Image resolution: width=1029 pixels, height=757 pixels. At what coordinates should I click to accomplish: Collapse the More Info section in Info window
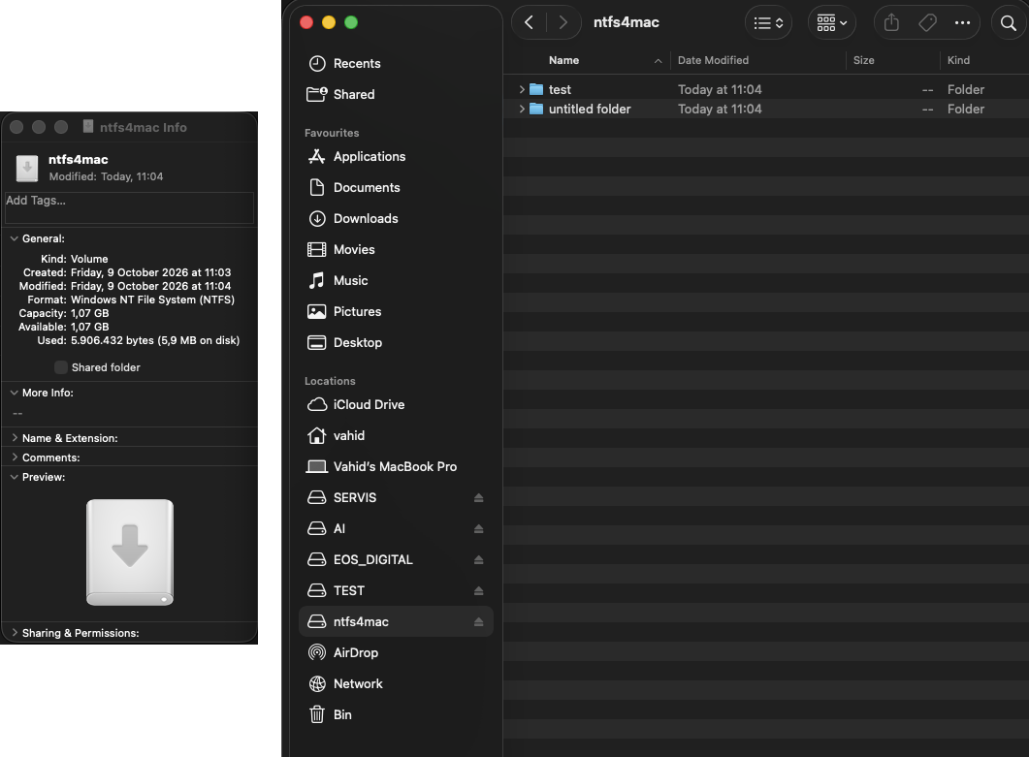[14, 393]
